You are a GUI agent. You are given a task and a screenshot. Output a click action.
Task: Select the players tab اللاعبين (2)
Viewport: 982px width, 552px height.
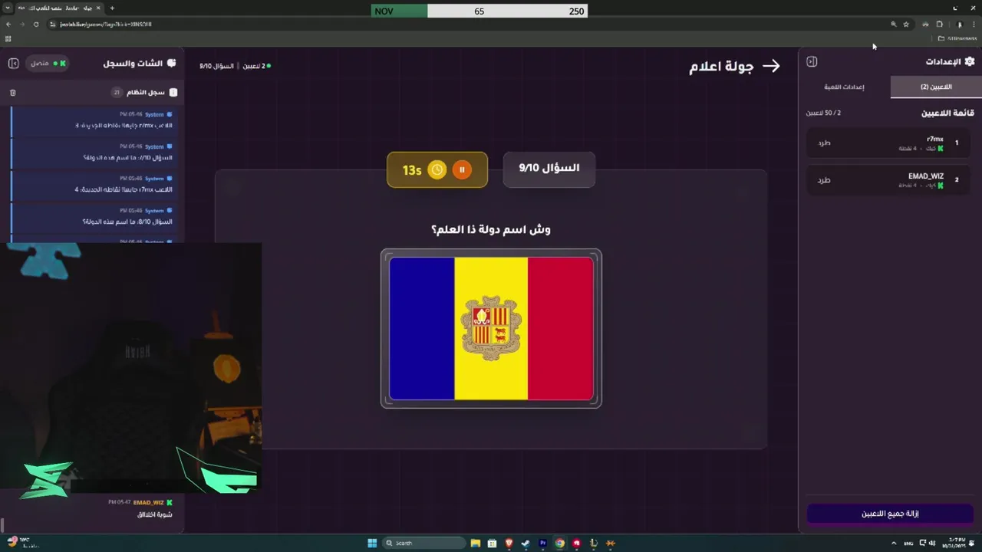(x=936, y=87)
